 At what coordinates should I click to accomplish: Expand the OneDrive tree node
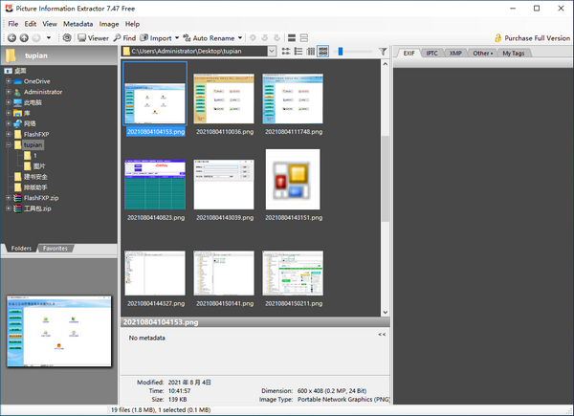tap(8, 81)
